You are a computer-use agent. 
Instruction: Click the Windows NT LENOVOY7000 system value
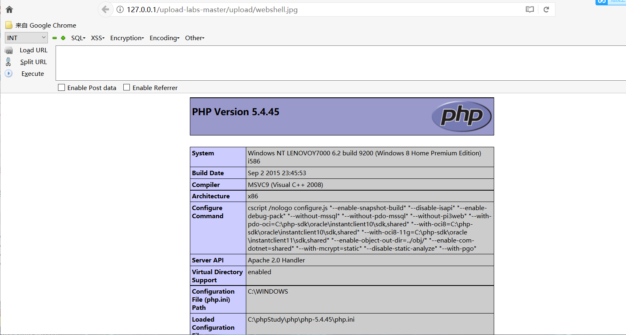coord(364,157)
